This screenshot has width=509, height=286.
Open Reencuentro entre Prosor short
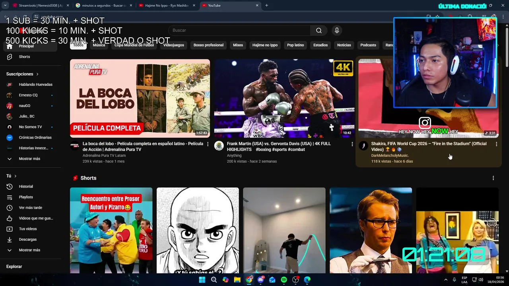click(x=111, y=230)
